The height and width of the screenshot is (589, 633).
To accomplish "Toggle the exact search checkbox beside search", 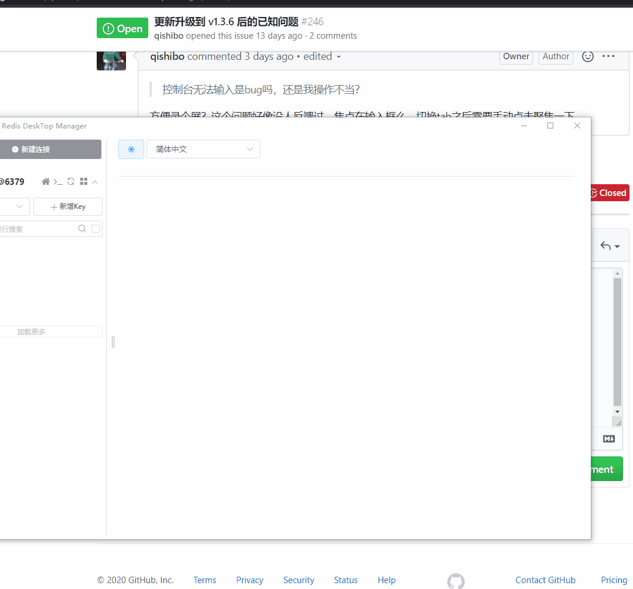I will [x=96, y=229].
